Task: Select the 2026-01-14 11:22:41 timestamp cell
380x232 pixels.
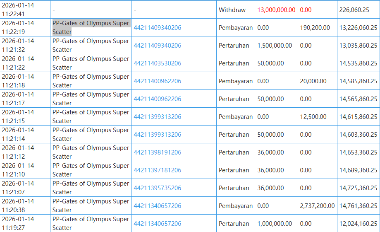Action: coord(18,10)
